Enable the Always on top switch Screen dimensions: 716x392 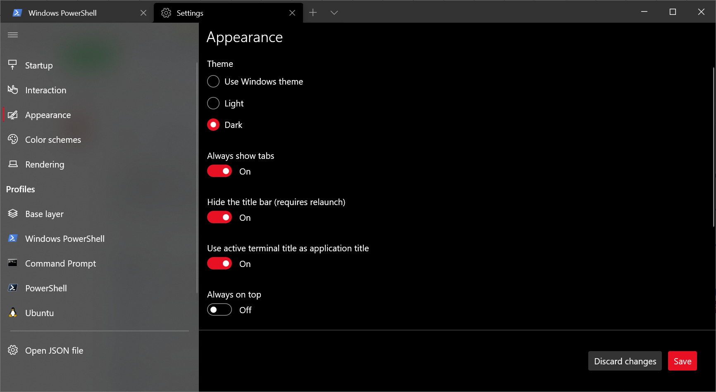(x=220, y=309)
